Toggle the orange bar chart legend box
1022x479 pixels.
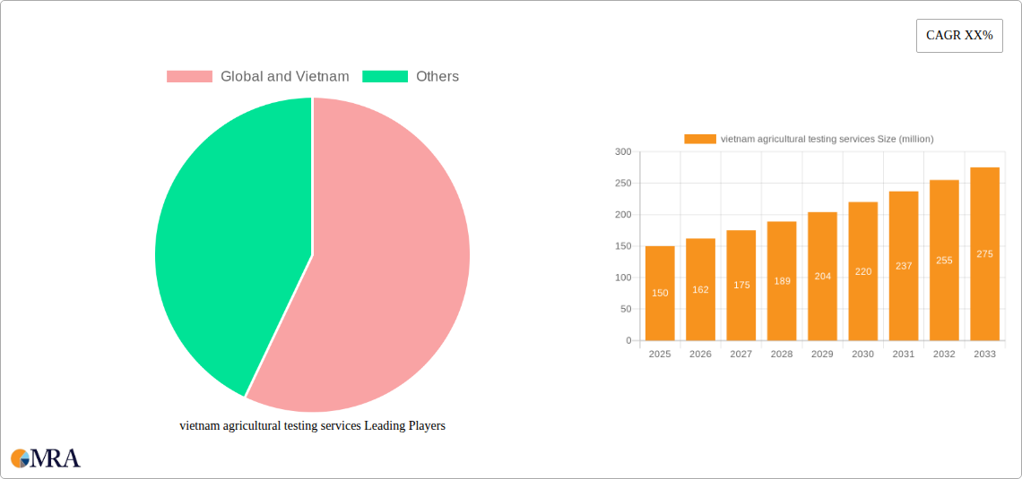(x=700, y=139)
